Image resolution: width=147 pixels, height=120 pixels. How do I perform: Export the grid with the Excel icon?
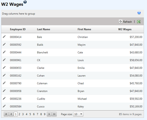coord(139,22)
